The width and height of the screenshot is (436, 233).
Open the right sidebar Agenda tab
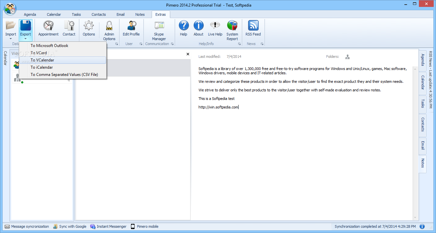423,60
